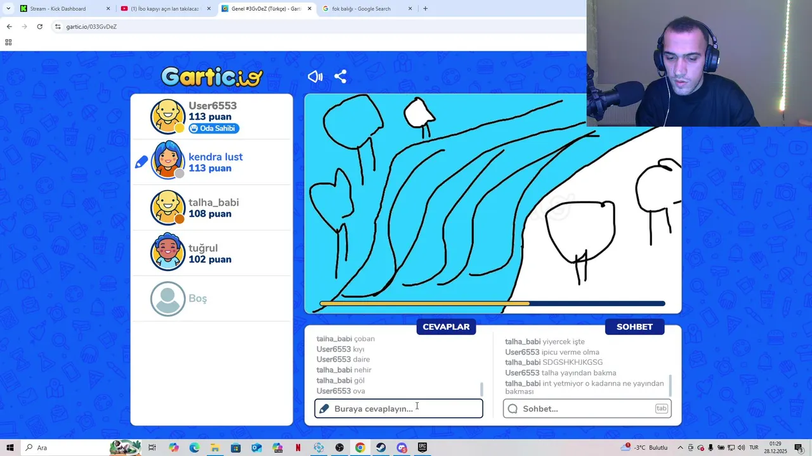
Task: Click answer 'talha_babi nehir'
Action: pyautogui.click(x=344, y=370)
